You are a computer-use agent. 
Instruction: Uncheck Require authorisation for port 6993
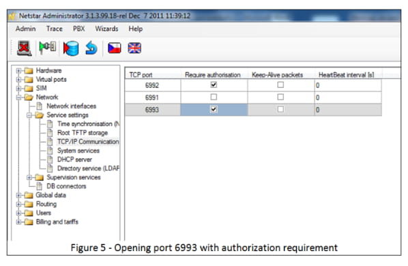(x=214, y=109)
